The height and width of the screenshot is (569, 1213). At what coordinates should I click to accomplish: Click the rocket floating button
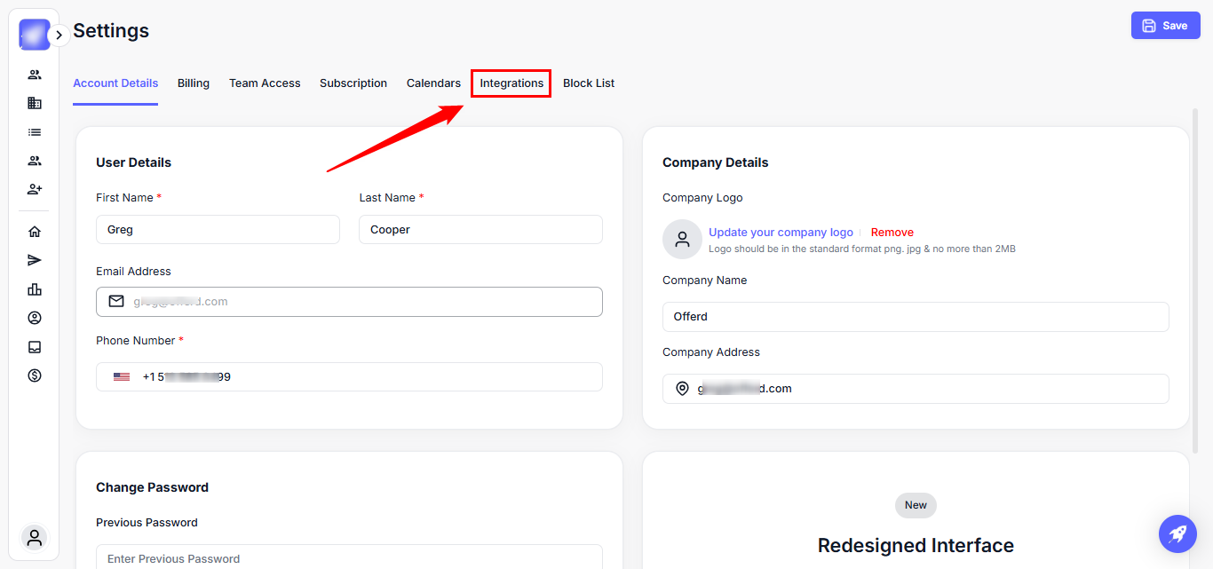[1177, 533]
